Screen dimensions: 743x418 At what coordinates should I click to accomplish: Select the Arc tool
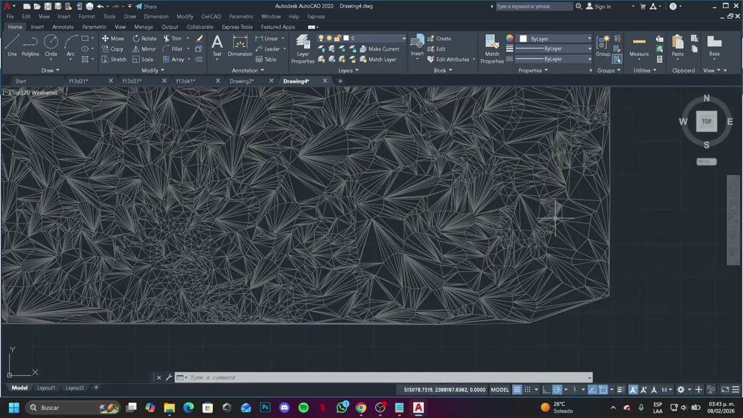(x=70, y=45)
